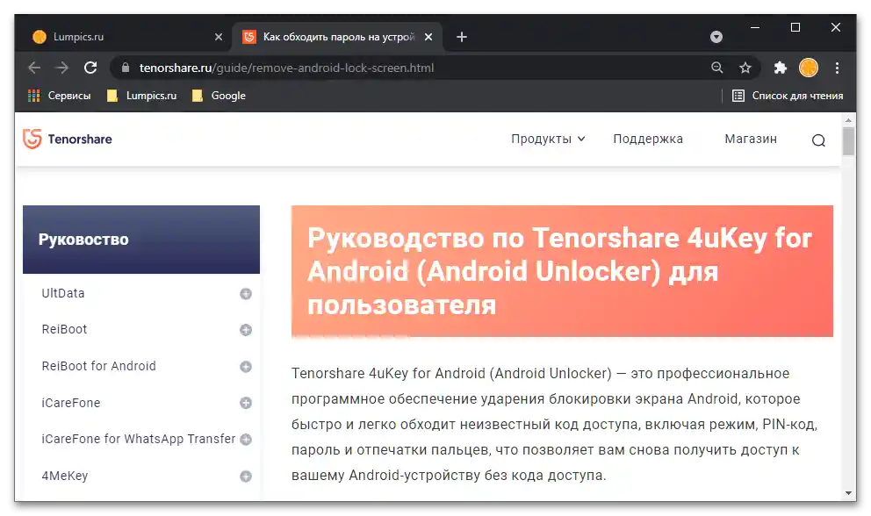
Task: Open the zoom magnifier in address bar
Action: click(717, 68)
